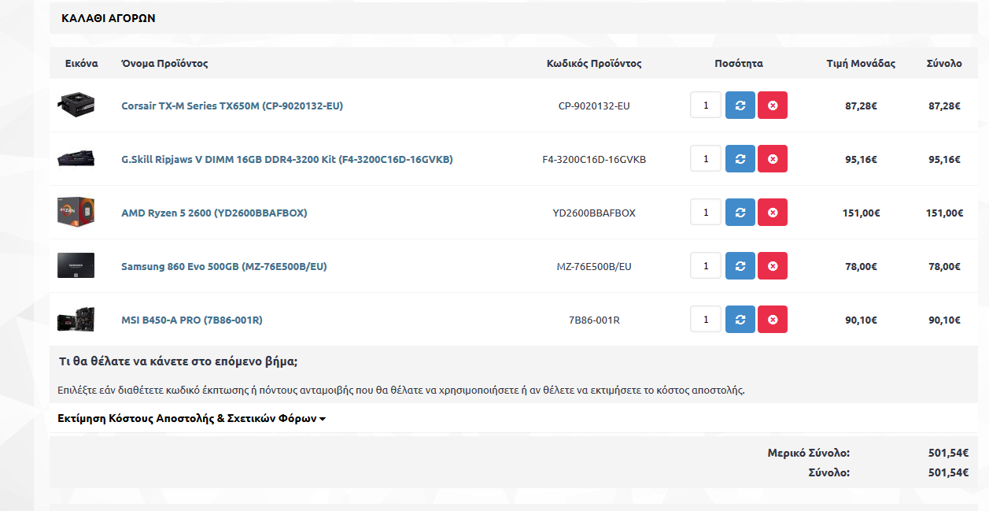989x511 pixels.
Task: Select product code YD2600BBAFBOX
Action: [594, 213]
